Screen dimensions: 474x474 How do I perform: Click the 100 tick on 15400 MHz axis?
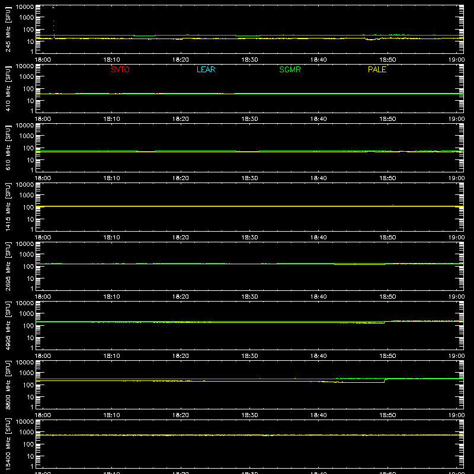(x=28, y=444)
